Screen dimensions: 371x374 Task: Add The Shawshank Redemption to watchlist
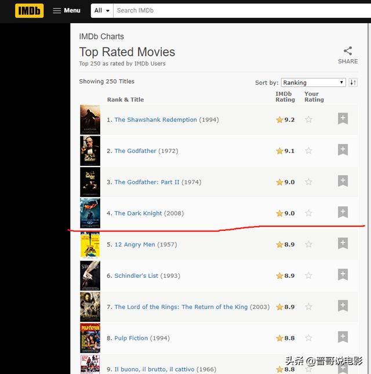tap(343, 118)
